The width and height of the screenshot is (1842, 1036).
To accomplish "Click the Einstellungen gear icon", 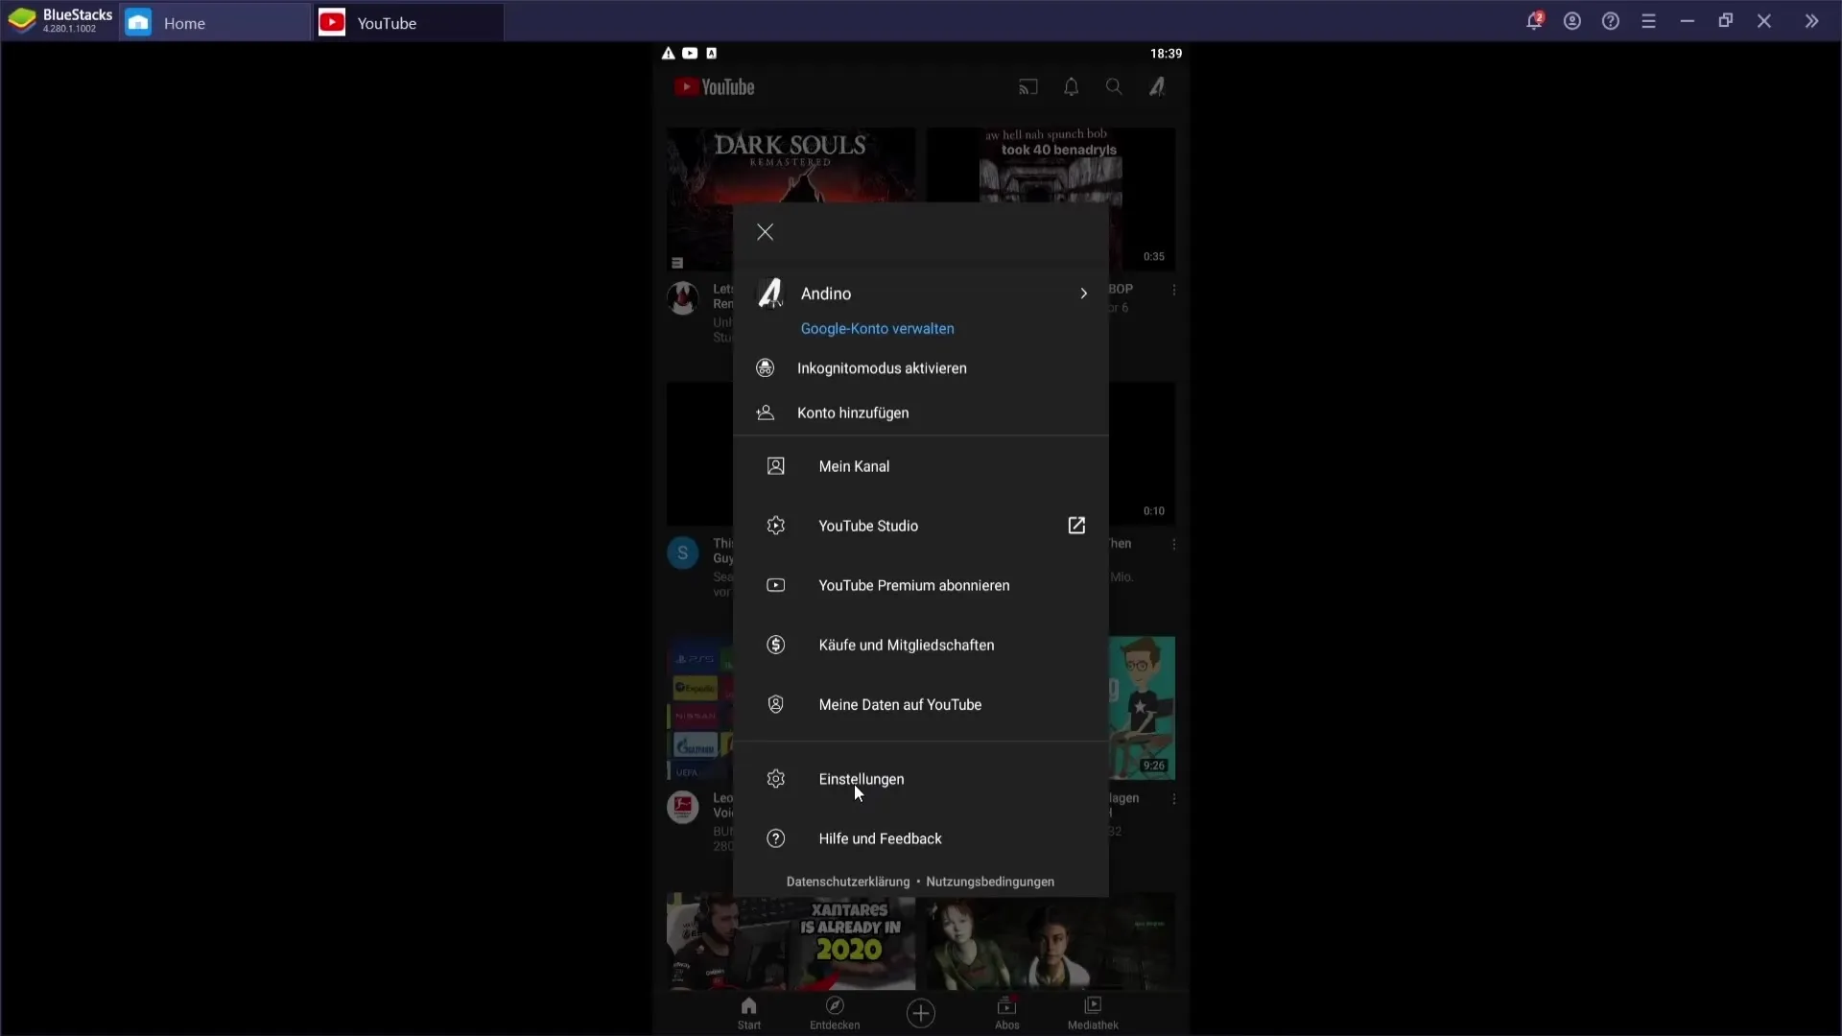I will click(x=775, y=778).
